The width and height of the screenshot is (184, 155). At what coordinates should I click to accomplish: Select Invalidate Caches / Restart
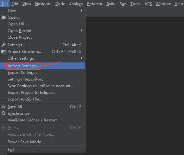tap(43, 120)
